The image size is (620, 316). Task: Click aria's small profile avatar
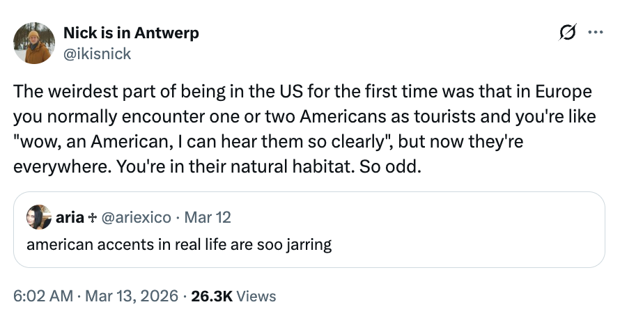[x=40, y=217]
